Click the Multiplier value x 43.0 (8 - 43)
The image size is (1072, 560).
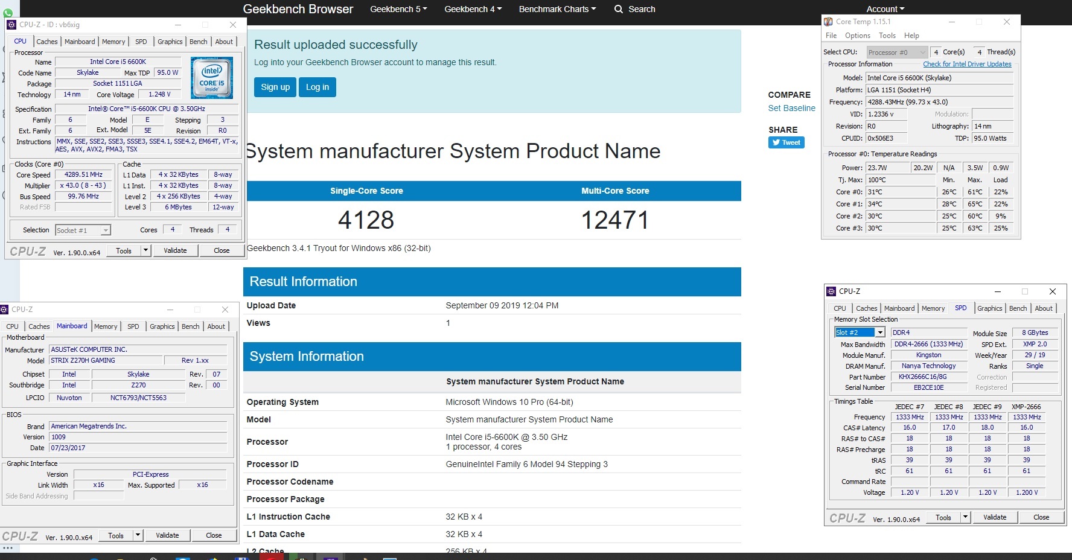coord(83,185)
